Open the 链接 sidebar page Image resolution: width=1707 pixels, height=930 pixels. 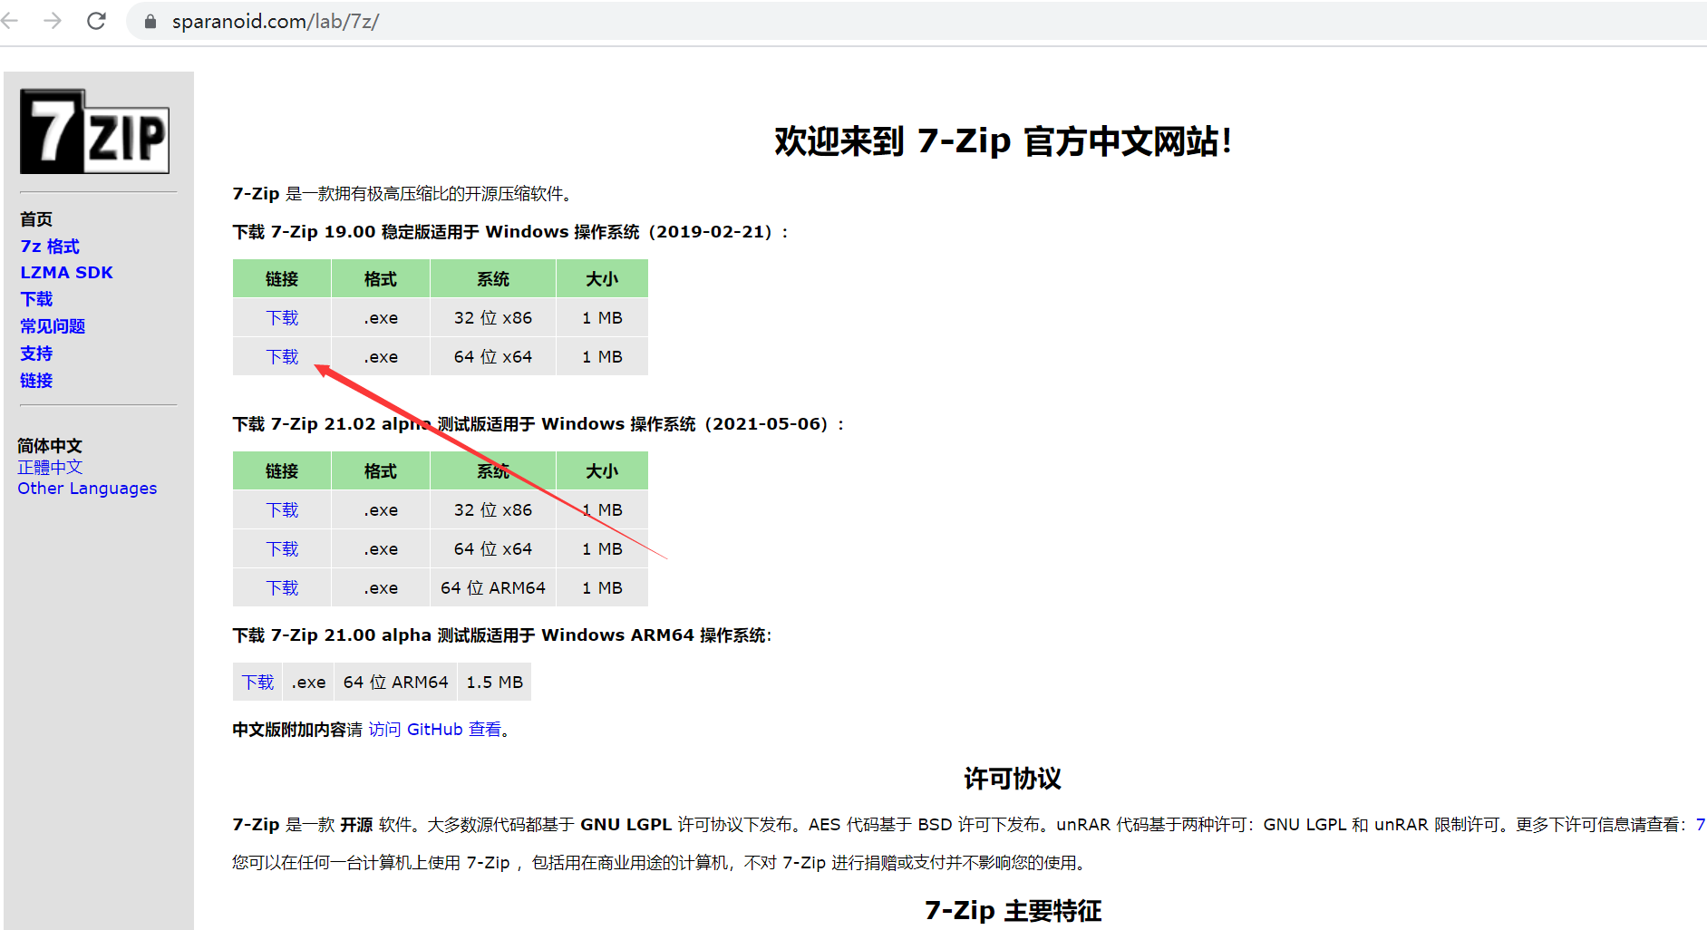[x=35, y=380]
